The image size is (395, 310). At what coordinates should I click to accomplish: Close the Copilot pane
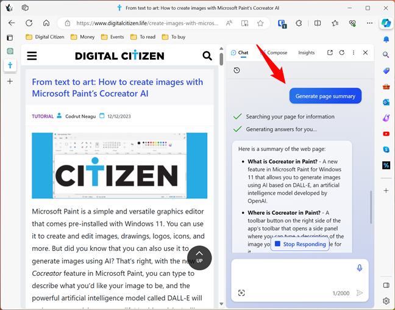pyautogui.click(x=365, y=52)
